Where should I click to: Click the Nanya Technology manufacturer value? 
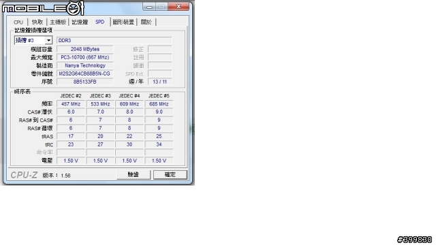pos(84,65)
